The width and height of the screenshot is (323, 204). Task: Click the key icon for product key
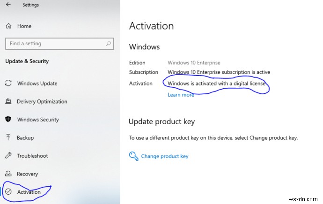tap(133, 156)
